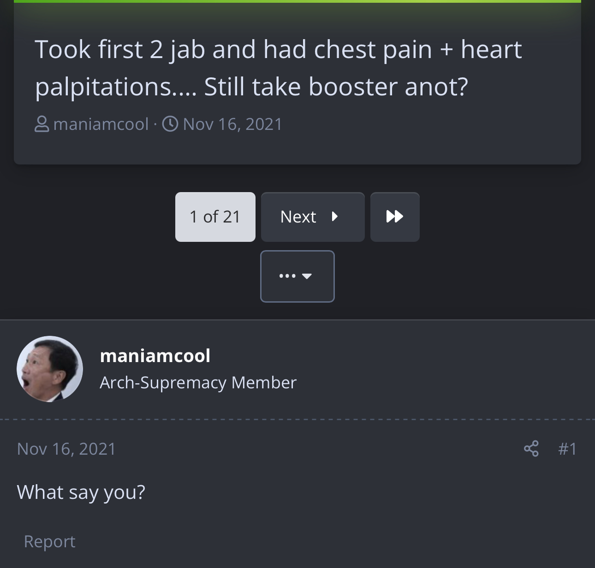Click thread author name maniamcool under title
Screen dimensions: 595x568
click(101, 124)
